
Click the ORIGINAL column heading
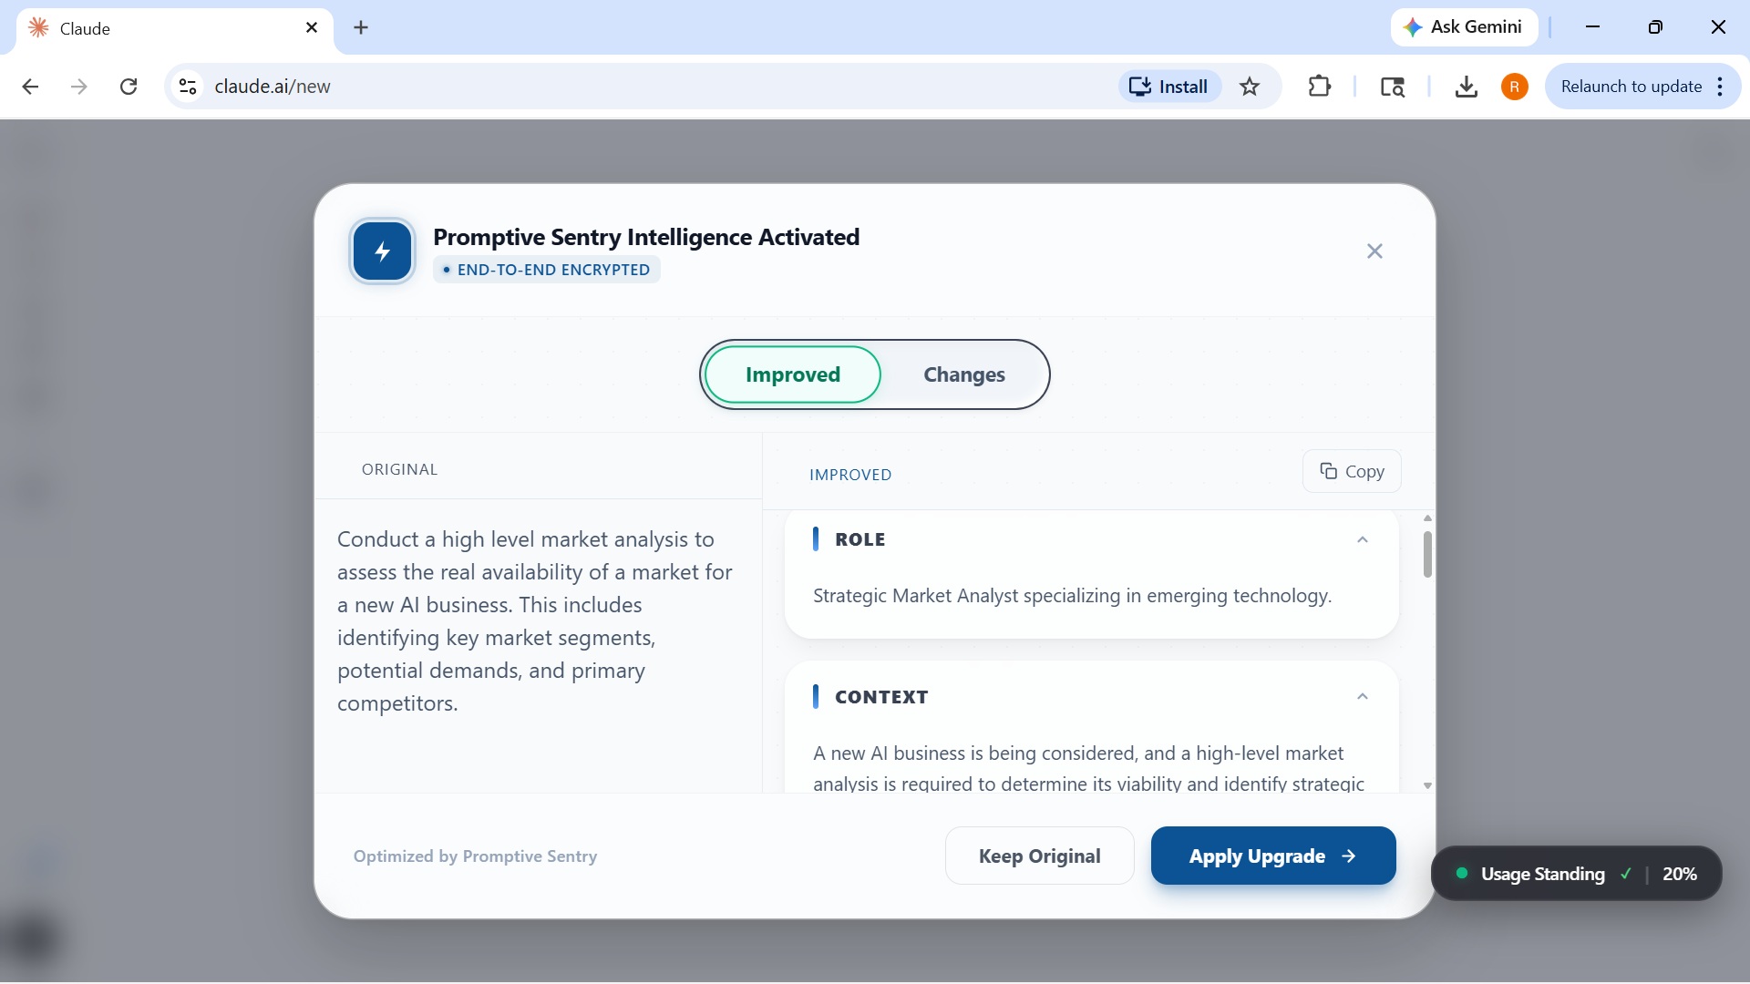(x=399, y=469)
